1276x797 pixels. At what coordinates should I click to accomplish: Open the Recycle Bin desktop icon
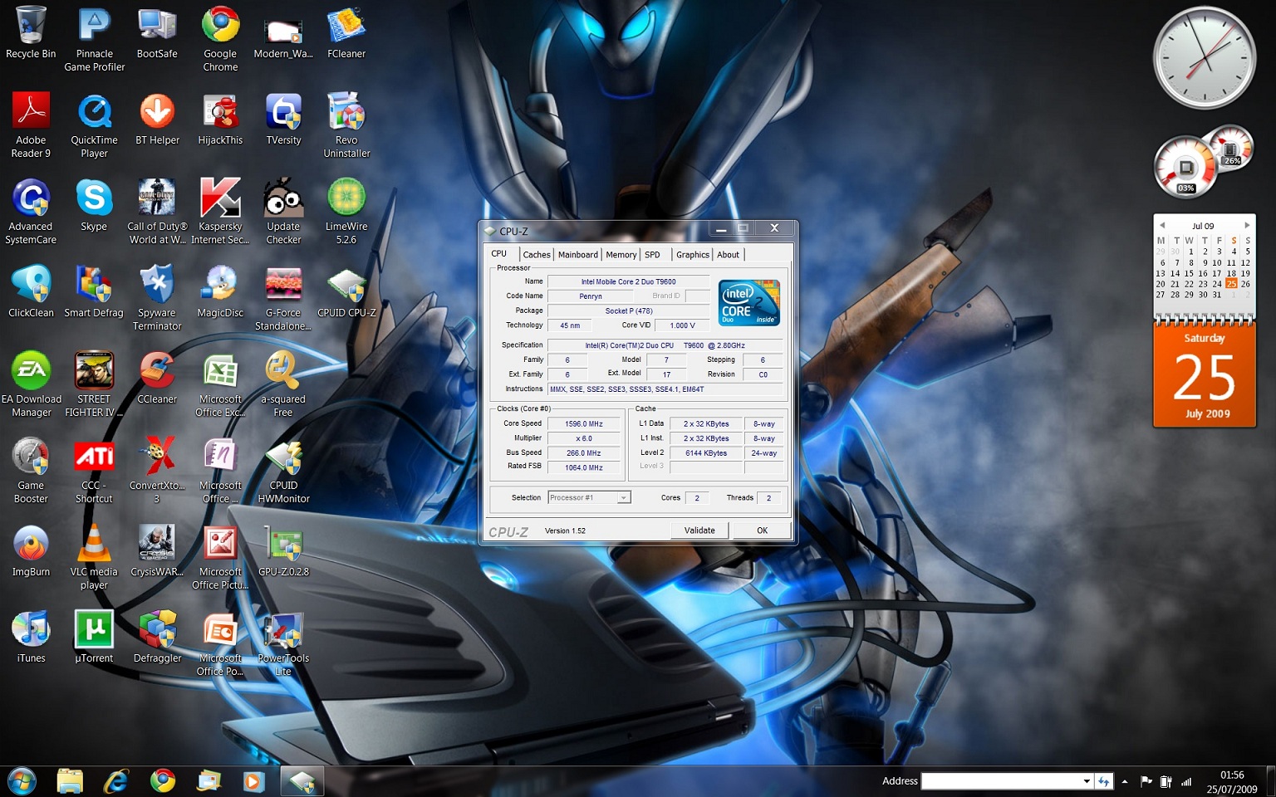pos(31,33)
